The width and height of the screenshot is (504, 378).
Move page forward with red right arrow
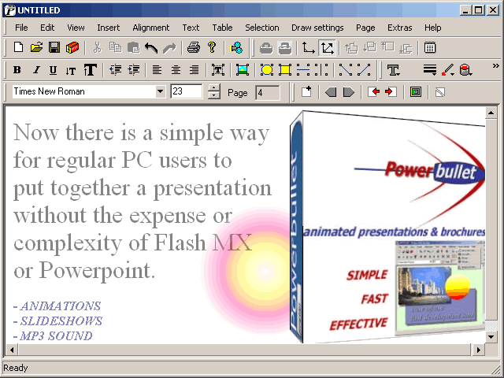click(391, 92)
